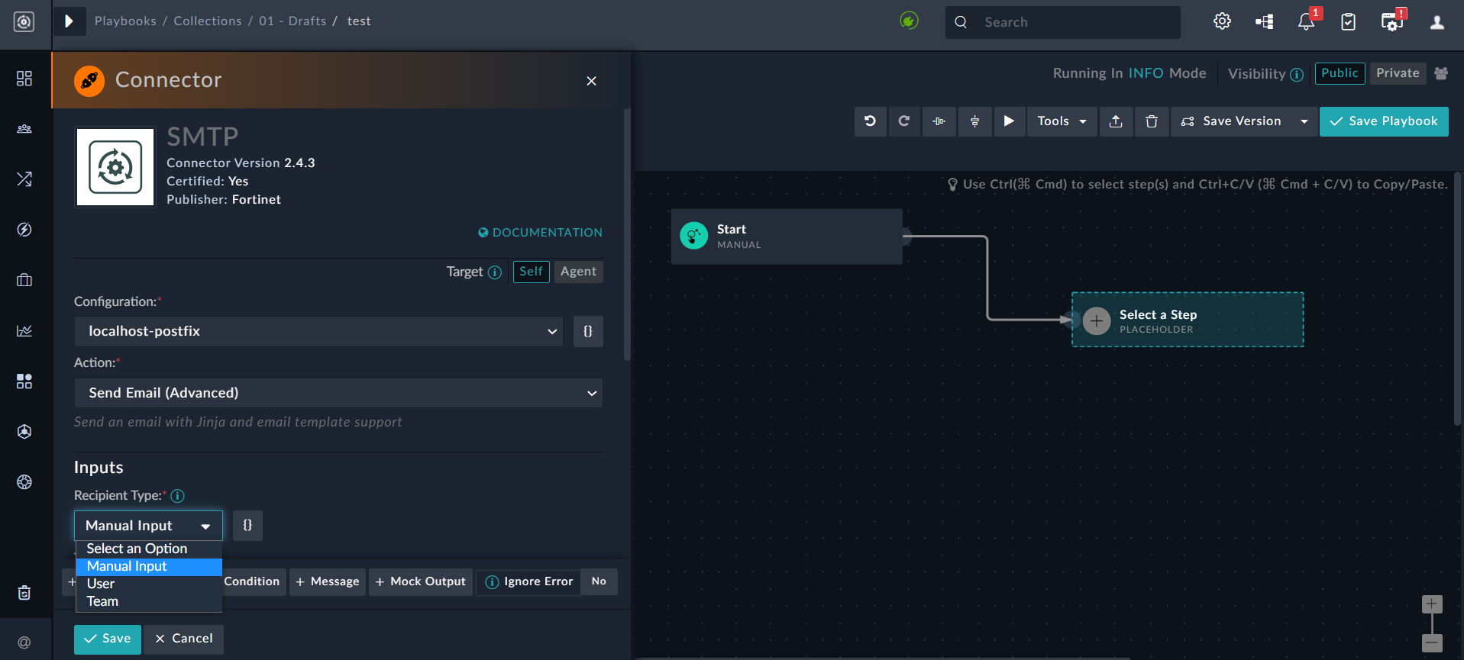Choose the User option in recipient list
The width and height of the screenshot is (1464, 660).
[x=101, y=584]
